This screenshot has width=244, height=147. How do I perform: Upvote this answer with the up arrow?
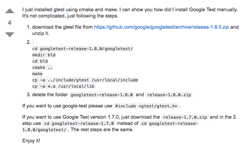tap(10, 11)
